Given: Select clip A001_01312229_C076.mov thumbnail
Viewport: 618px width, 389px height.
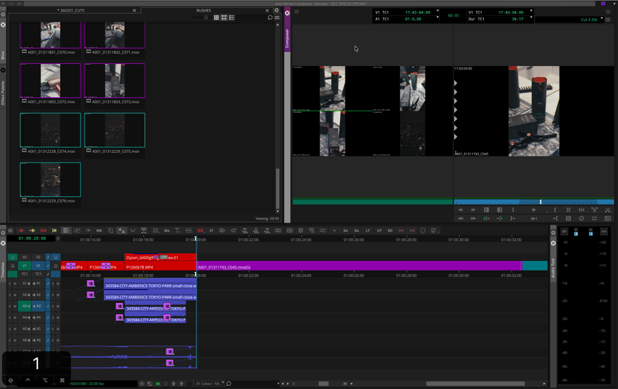Looking at the screenshot, I should click(x=50, y=180).
